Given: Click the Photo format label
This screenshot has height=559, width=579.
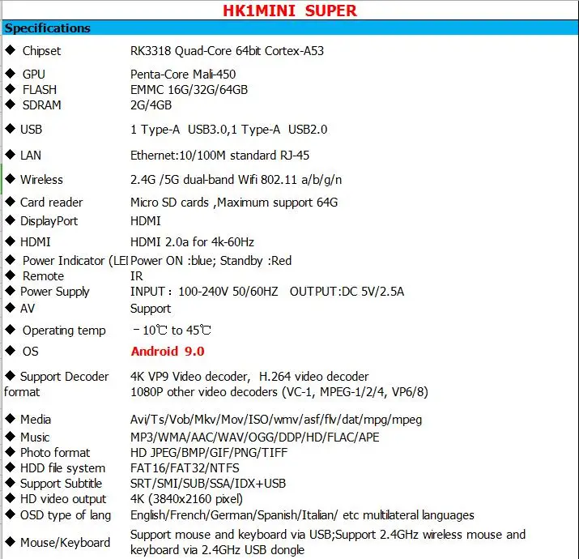Looking at the screenshot, I should point(55,453).
